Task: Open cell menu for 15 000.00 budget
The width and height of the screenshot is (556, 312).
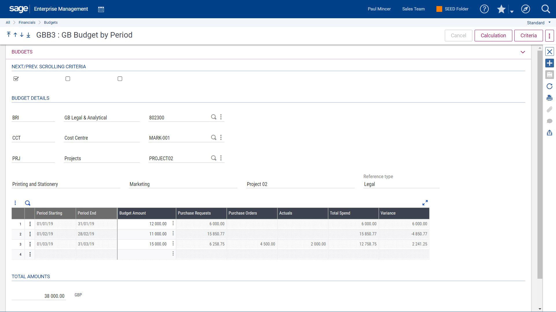Action: click(173, 244)
